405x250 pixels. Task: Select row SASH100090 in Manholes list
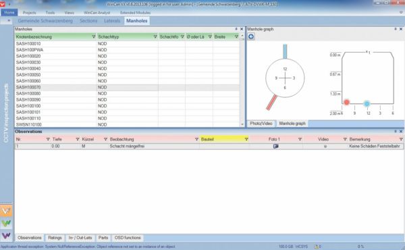[x=127, y=99]
